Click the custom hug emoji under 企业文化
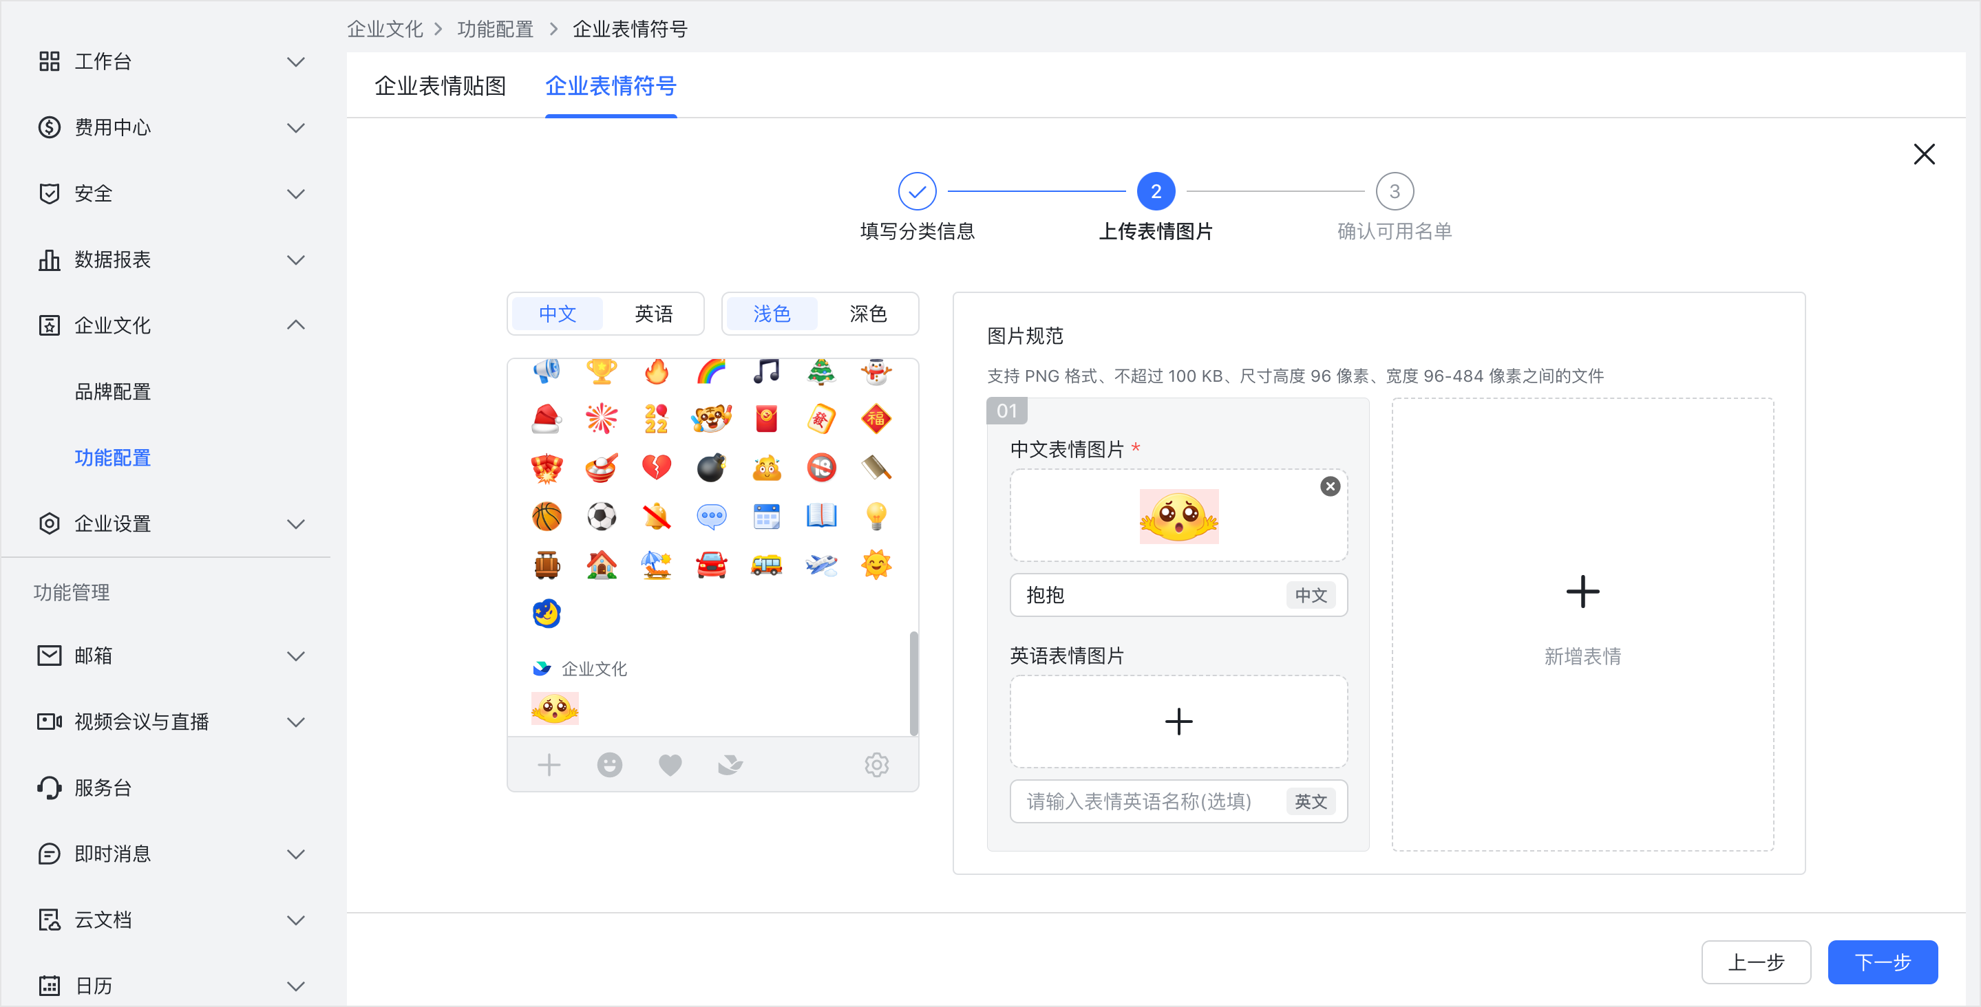This screenshot has width=1981, height=1007. [x=555, y=708]
